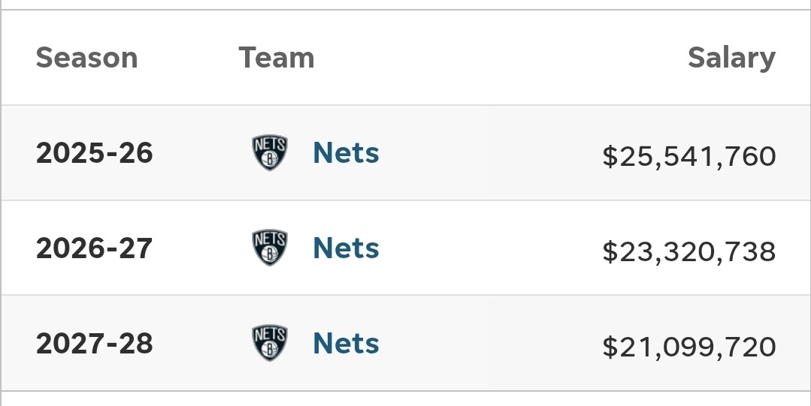Click empty space between Nets and salary in 2026-27 row
811x406 pixels.
coord(490,248)
